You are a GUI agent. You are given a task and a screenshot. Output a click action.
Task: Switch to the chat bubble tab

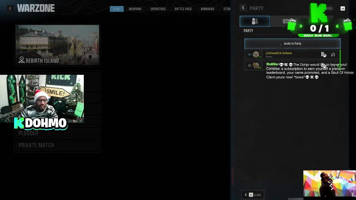[x=286, y=21]
